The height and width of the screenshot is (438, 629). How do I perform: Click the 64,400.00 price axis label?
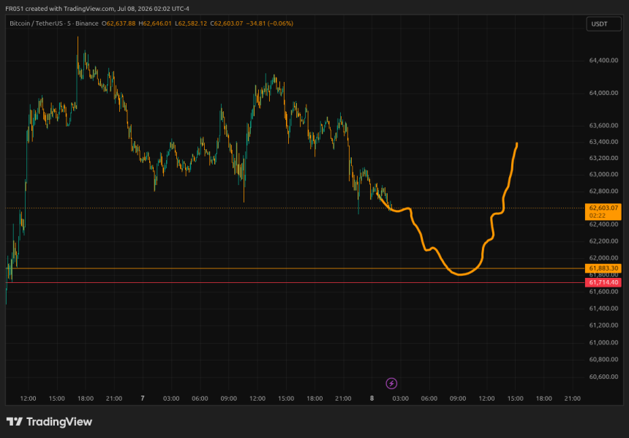pyautogui.click(x=603, y=60)
